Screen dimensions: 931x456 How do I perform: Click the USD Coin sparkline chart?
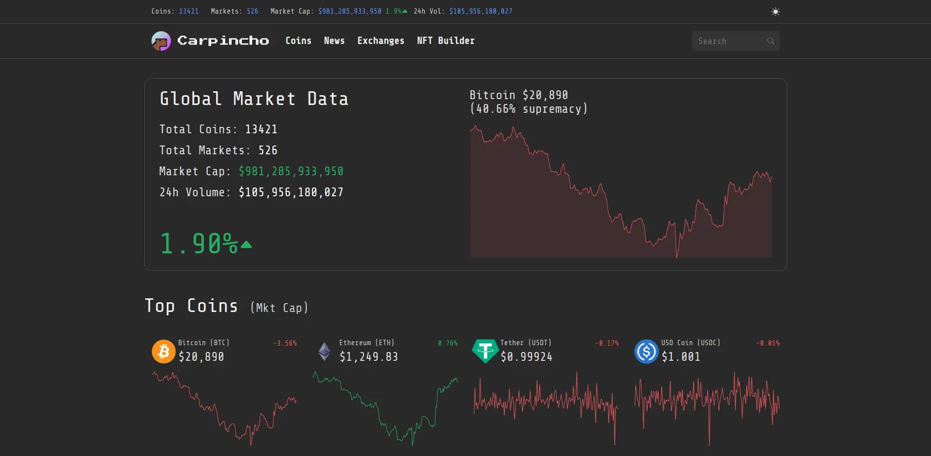[707, 408]
